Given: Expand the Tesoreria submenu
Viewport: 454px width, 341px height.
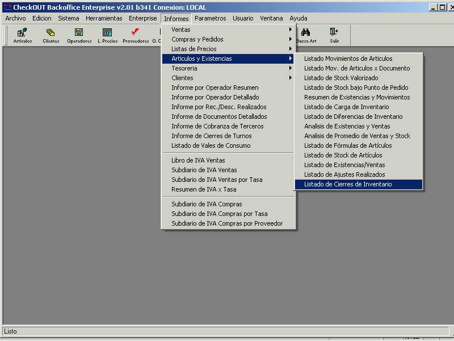Looking at the screenshot, I should (x=228, y=68).
